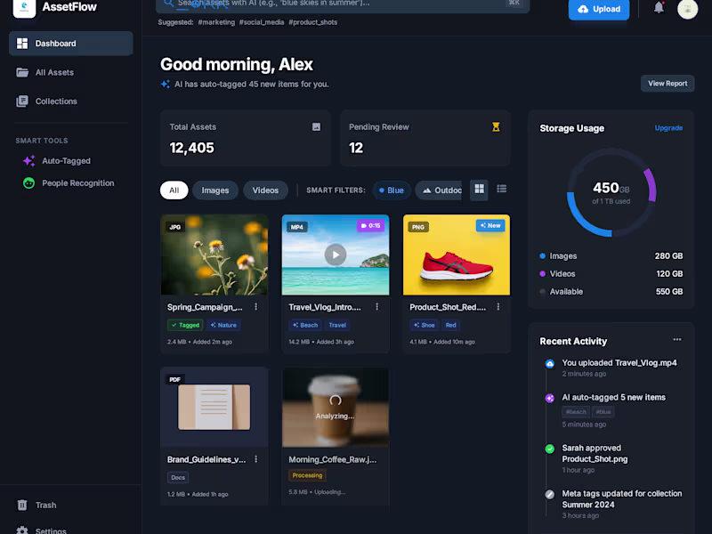Open the View Report button
Viewport: 712px width, 534px height.
pyautogui.click(x=667, y=83)
